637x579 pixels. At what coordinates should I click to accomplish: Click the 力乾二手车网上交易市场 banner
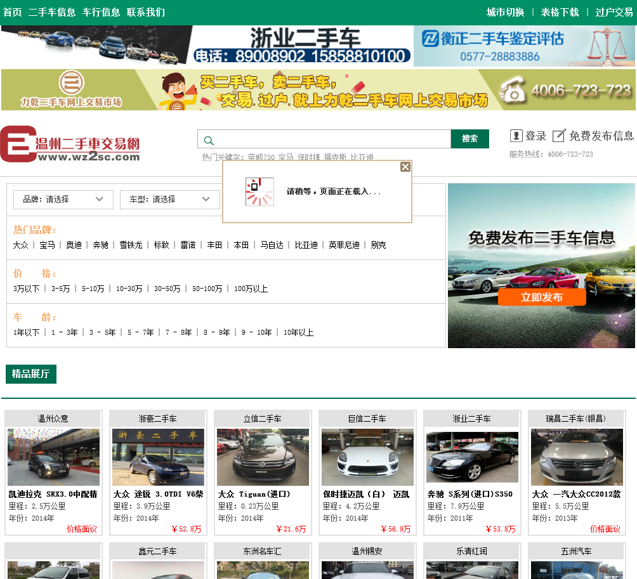click(318, 89)
